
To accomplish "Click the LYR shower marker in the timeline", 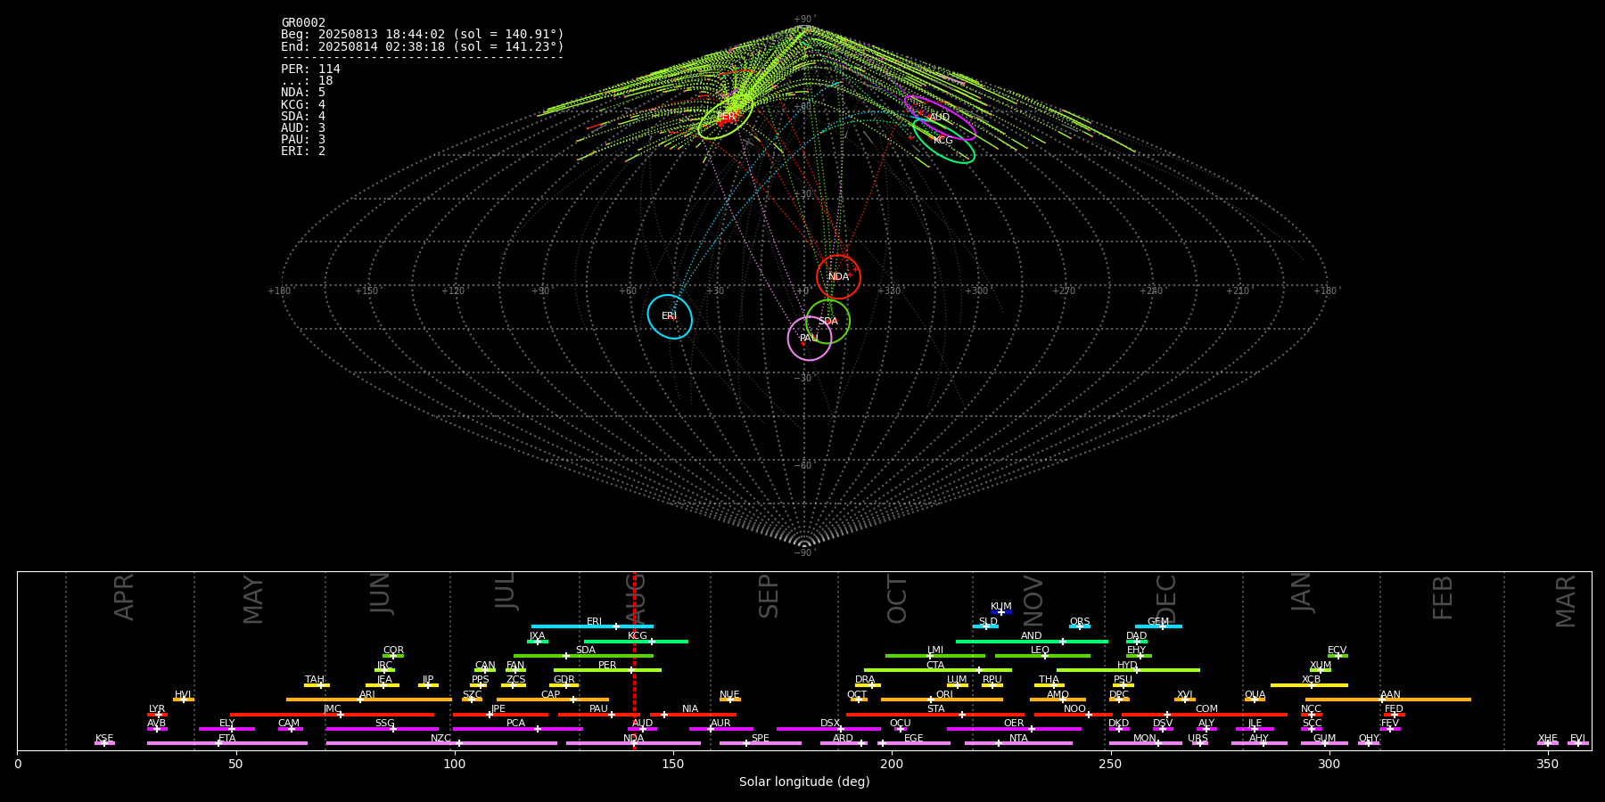I will (x=157, y=714).
